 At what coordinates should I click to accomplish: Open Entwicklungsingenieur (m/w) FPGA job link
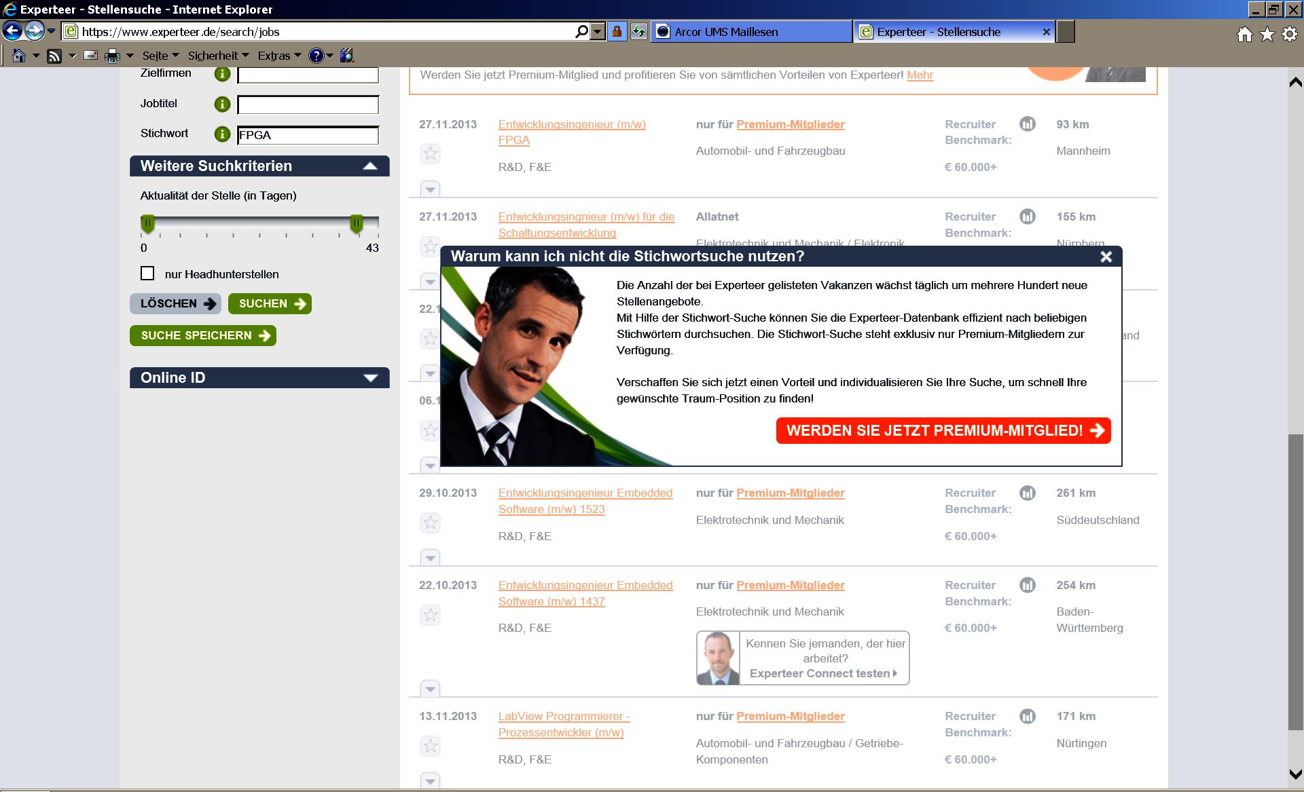(x=572, y=132)
